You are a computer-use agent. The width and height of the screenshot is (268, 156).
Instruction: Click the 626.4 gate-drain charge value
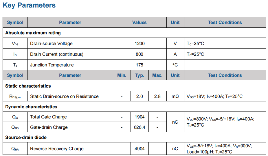pyautogui.click(x=139, y=127)
